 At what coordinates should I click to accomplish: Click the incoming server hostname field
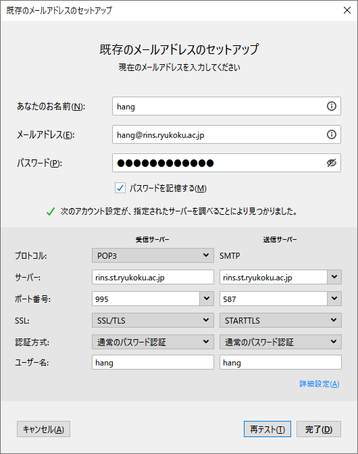point(153,277)
